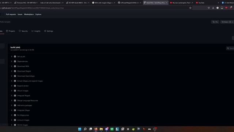The image size is (234, 132).
Task: Open Task View from the taskbar
Action: (90, 129)
